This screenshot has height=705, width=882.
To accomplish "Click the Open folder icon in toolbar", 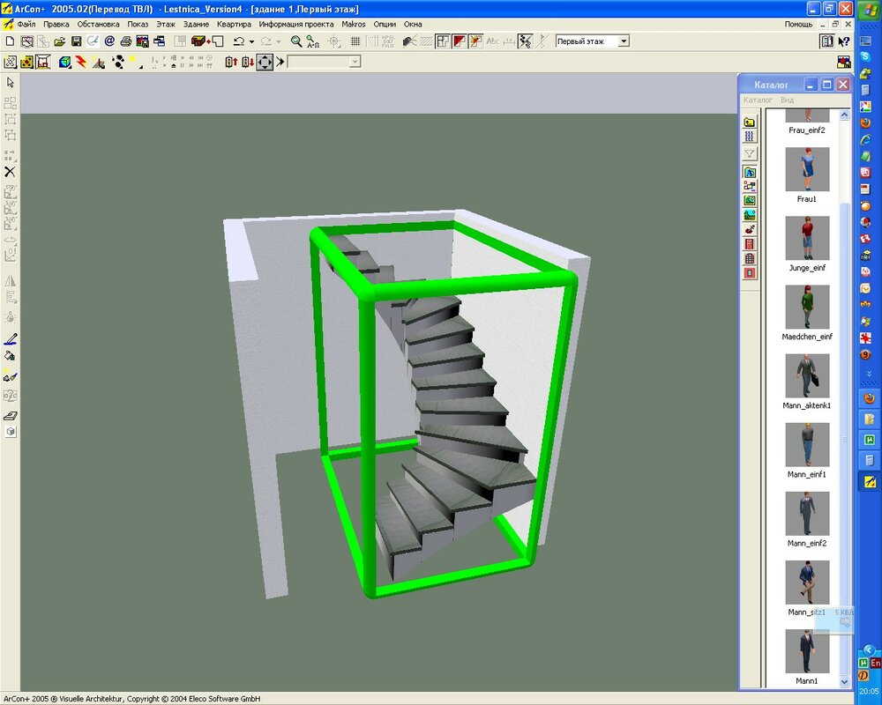I will tap(60, 41).
